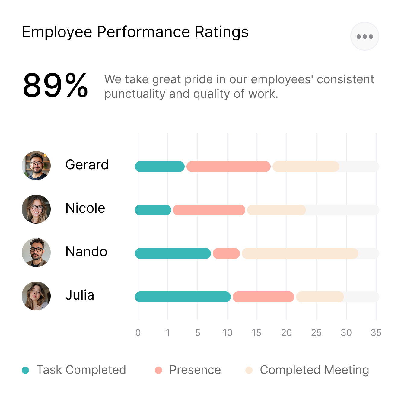Click the Nicole name label
Image resolution: width=401 pixels, height=401 pixels.
click(85, 208)
